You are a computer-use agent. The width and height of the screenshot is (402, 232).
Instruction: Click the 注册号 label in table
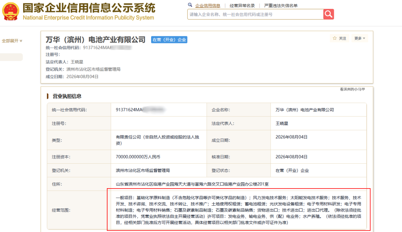tap(59, 123)
